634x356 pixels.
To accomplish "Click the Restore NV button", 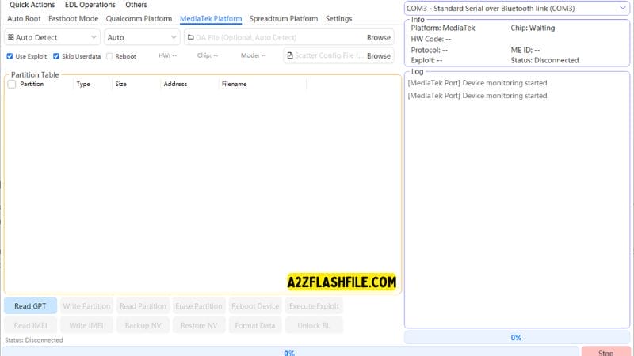I will click(199, 325).
